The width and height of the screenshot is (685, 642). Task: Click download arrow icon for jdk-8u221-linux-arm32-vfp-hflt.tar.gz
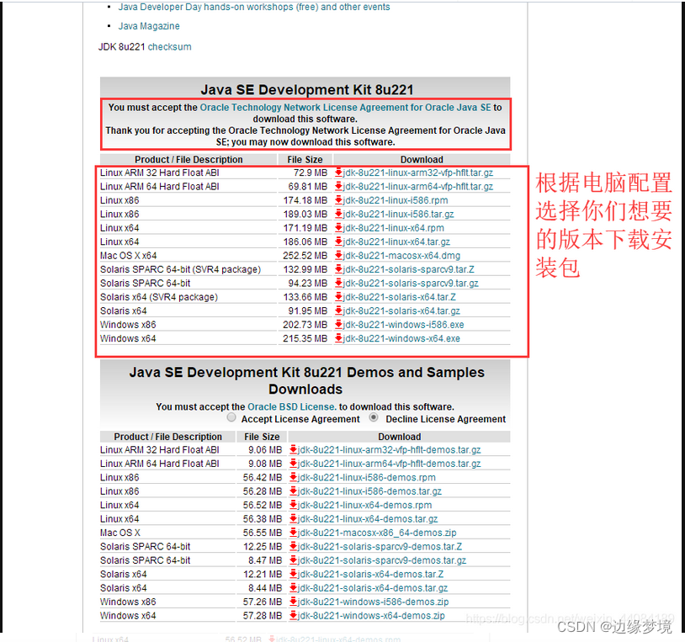pyautogui.click(x=338, y=172)
